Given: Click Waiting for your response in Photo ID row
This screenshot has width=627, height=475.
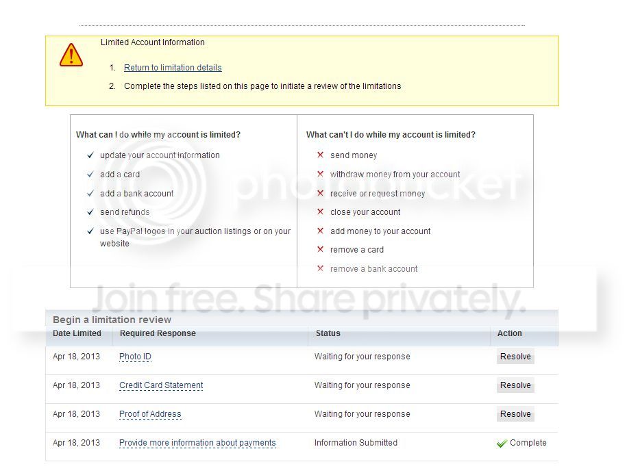Looking at the screenshot, I should (362, 357).
